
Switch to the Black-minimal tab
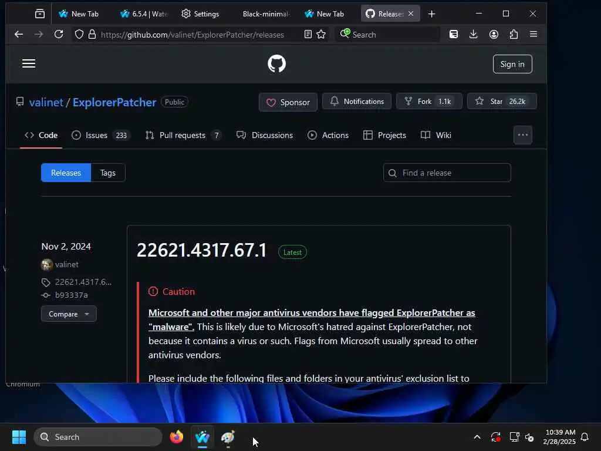coord(266,14)
